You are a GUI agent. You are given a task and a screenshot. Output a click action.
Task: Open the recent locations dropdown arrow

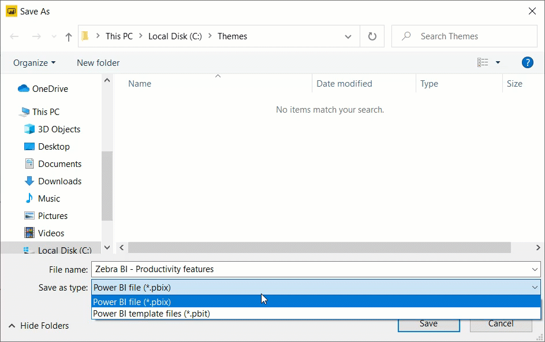(x=54, y=36)
